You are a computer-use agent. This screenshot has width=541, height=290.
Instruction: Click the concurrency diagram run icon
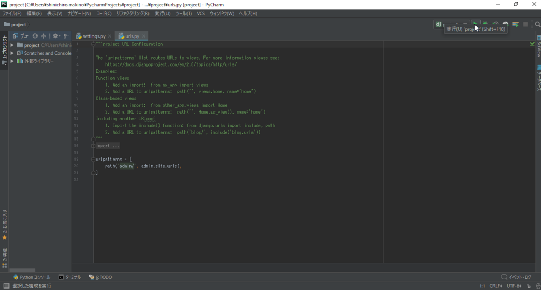[x=516, y=24]
